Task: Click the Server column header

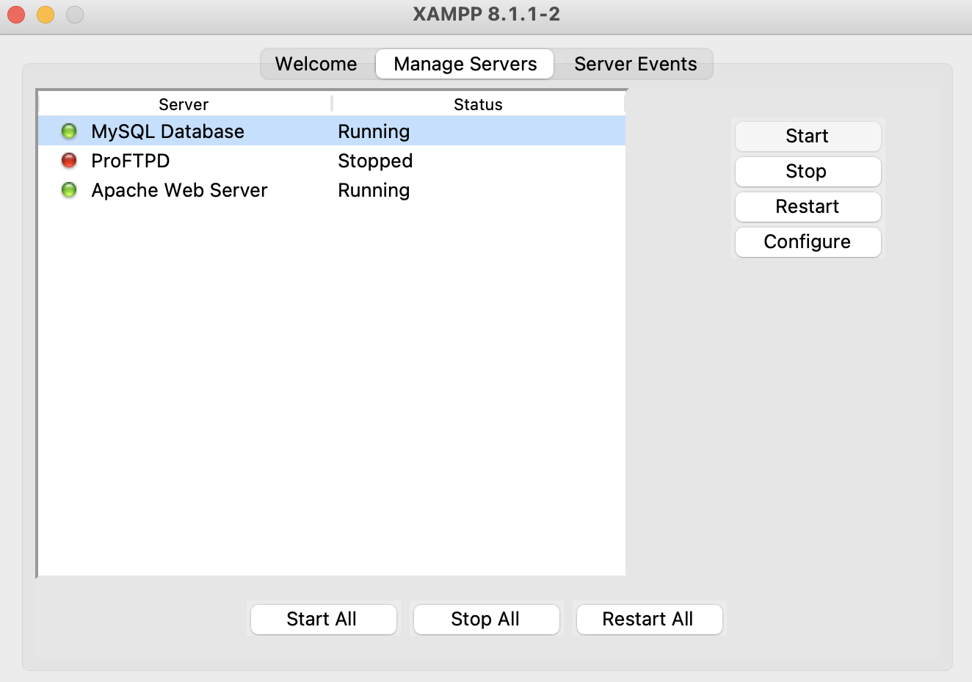Action: tap(183, 104)
